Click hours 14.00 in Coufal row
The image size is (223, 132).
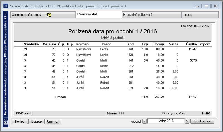tap(160, 66)
